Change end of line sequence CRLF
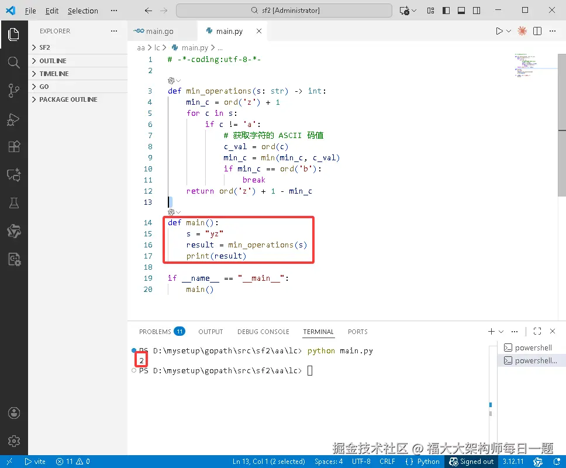The width and height of the screenshot is (566, 468). coord(387,462)
